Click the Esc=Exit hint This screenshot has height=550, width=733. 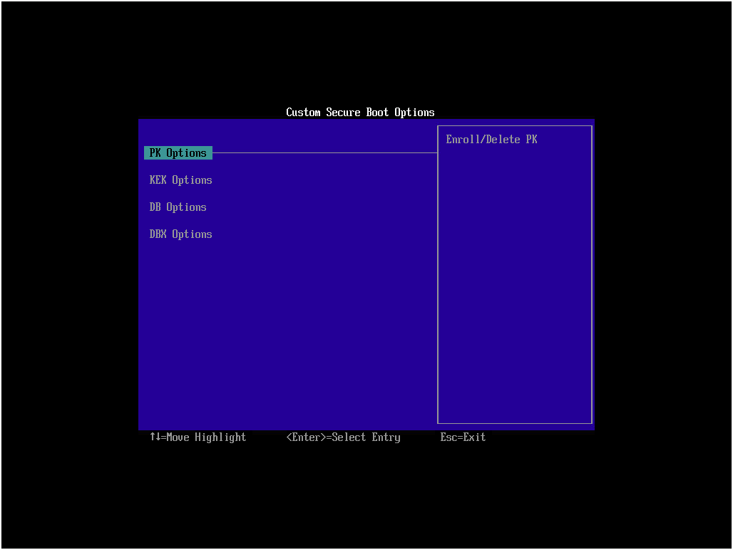[463, 437]
